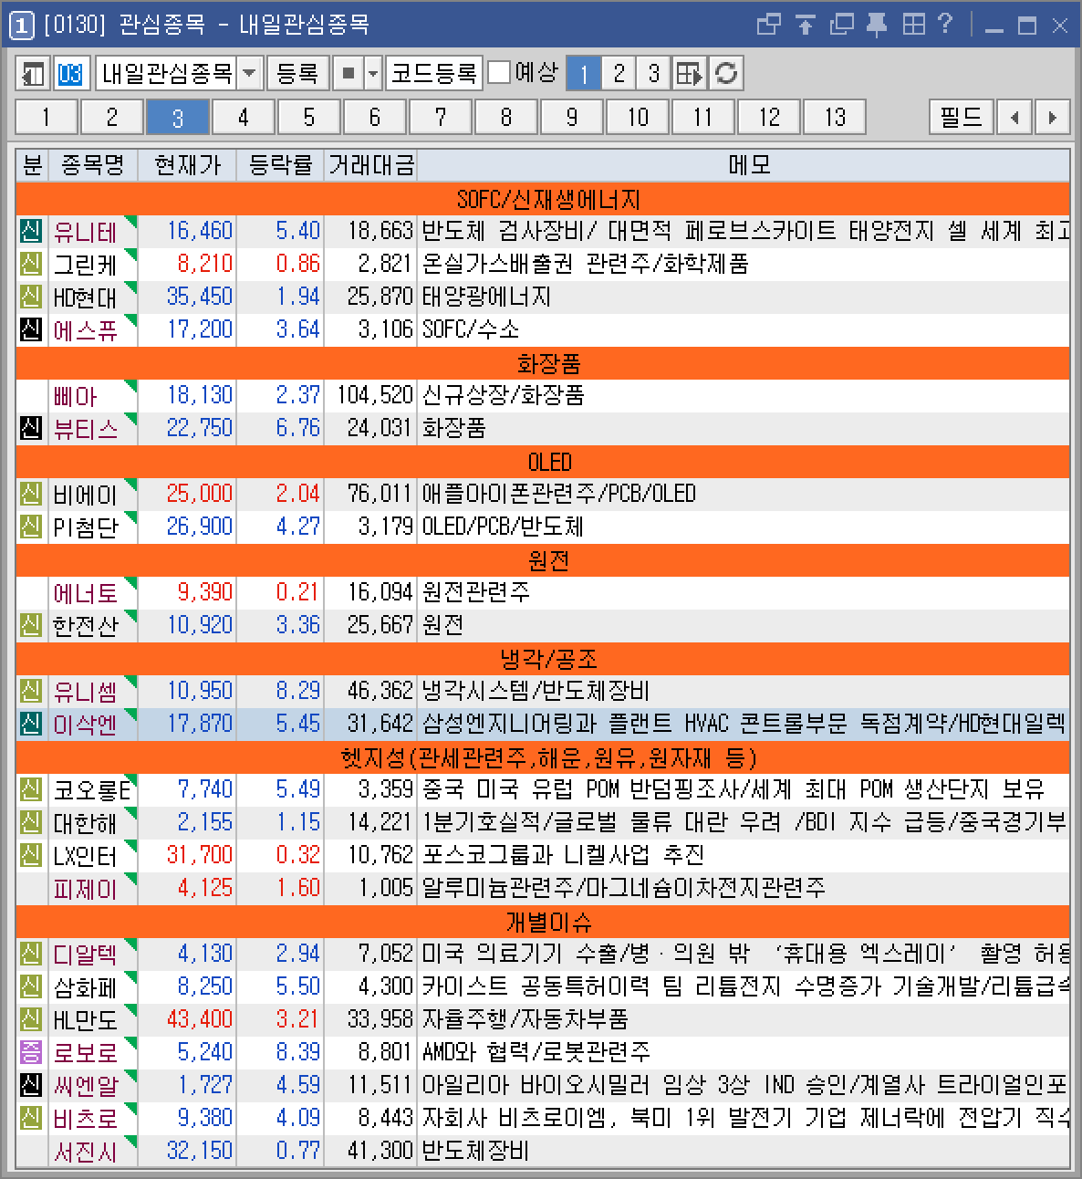Image resolution: width=1082 pixels, height=1179 pixels.
Task: Select the 빼아 stock name cell
Action: (93, 395)
